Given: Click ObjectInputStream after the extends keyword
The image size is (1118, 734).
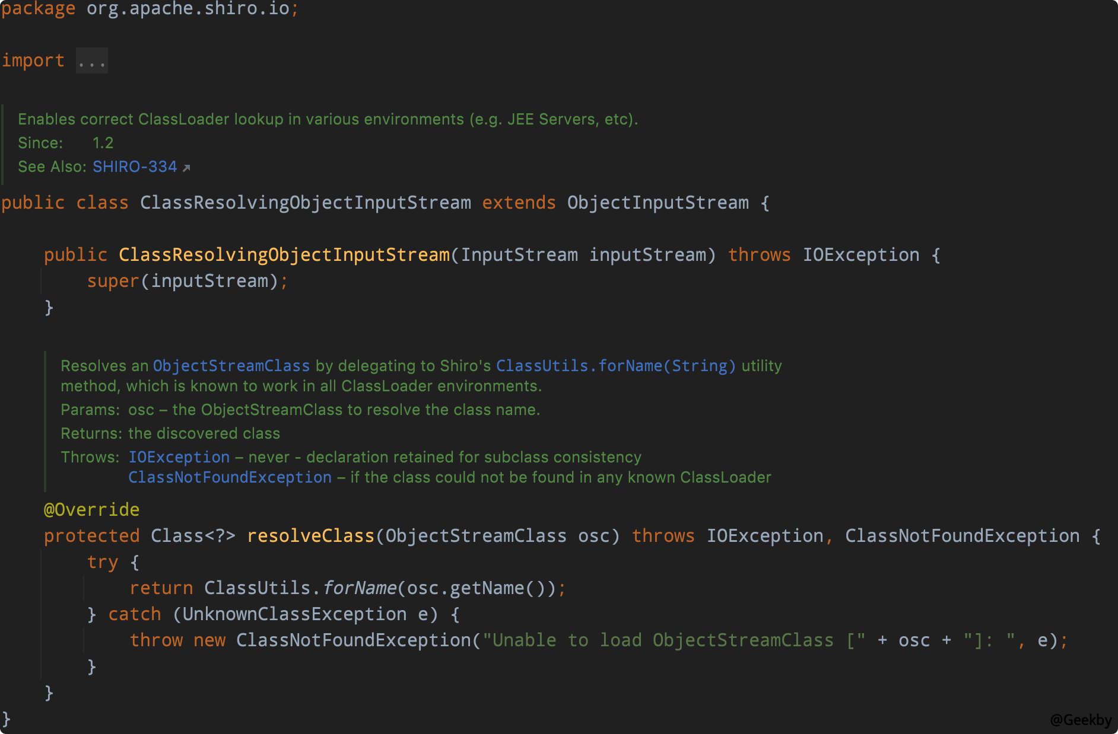Looking at the screenshot, I should (658, 203).
